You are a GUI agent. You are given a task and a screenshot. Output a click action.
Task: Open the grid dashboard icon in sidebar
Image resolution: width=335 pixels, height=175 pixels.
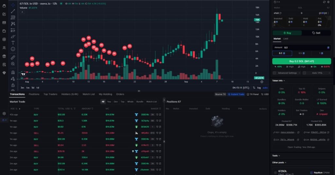(4, 39)
